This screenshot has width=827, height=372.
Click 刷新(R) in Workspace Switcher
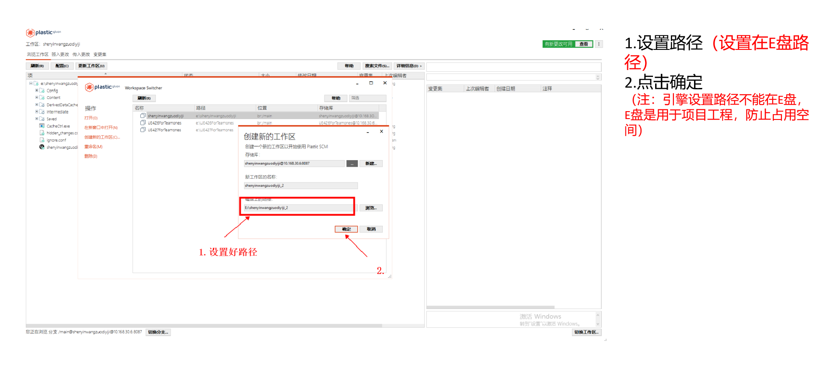point(144,98)
